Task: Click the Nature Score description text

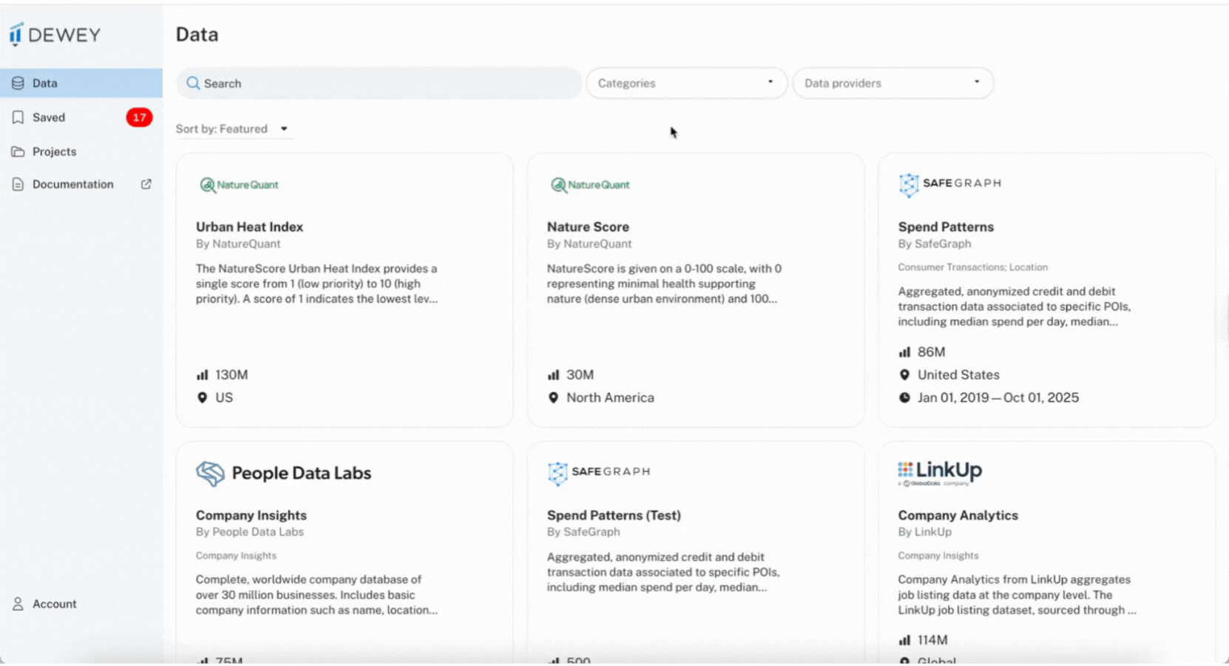Action: pyautogui.click(x=664, y=284)
